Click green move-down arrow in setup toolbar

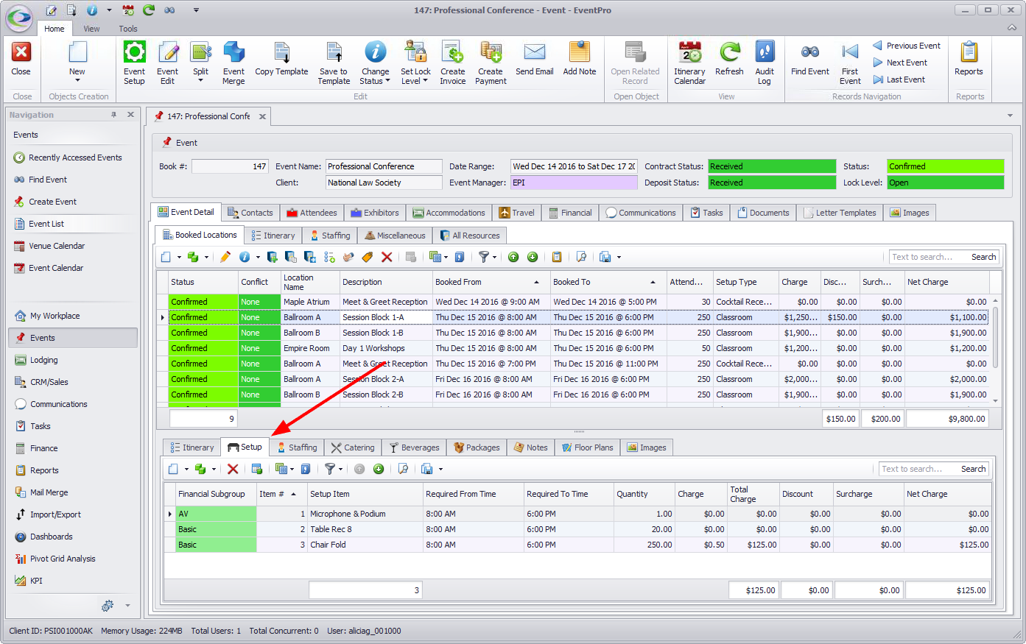pos(379,469)
